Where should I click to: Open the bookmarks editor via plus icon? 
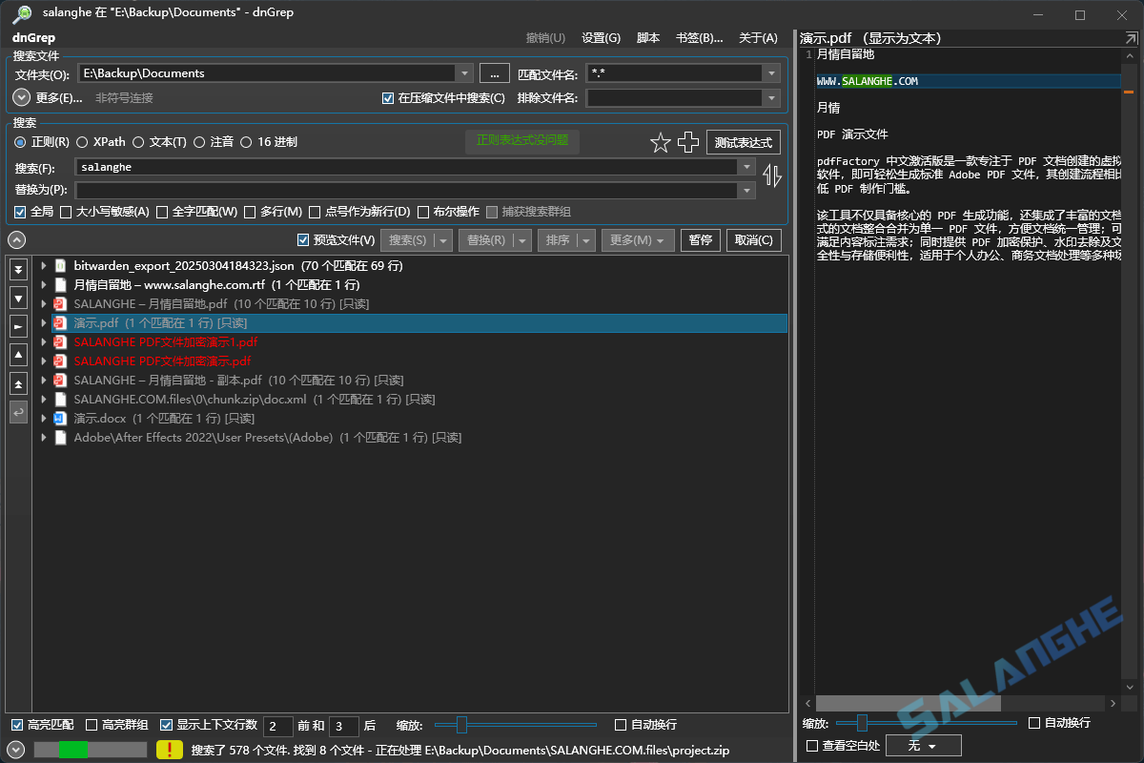coord(687,142)
